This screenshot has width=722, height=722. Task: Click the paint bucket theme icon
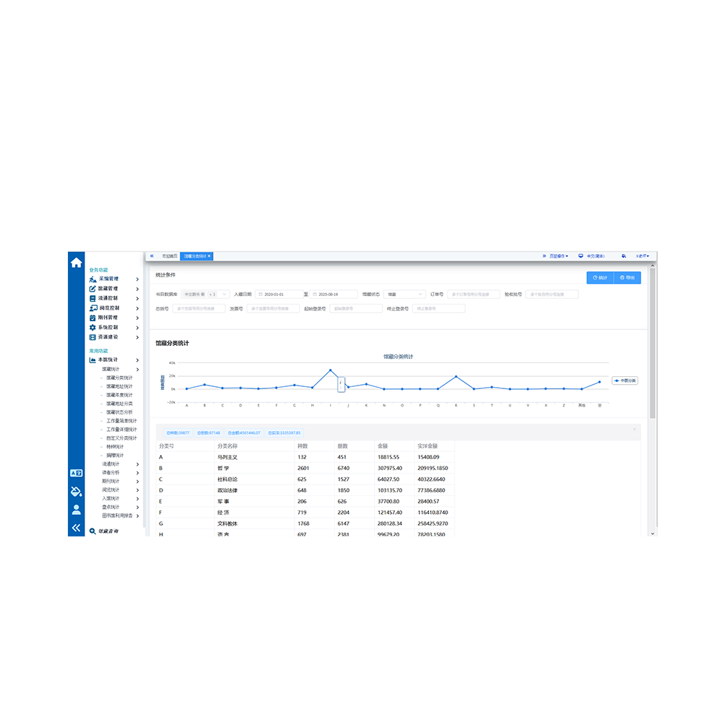pyautogui.click(x=76, y=492)
